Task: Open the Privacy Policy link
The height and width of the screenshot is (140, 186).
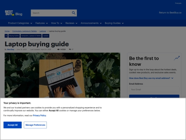Action: (x=40, y=115)
